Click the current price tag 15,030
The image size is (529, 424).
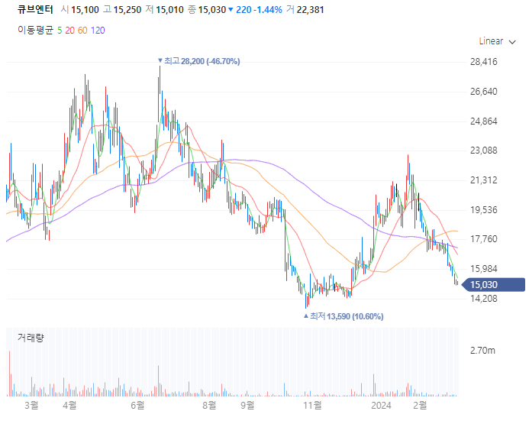pos(493,285)
